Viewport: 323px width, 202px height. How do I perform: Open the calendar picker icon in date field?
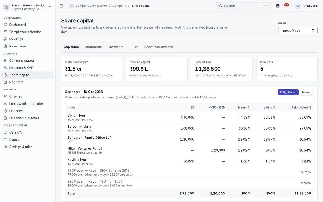(x=313, y=30)
